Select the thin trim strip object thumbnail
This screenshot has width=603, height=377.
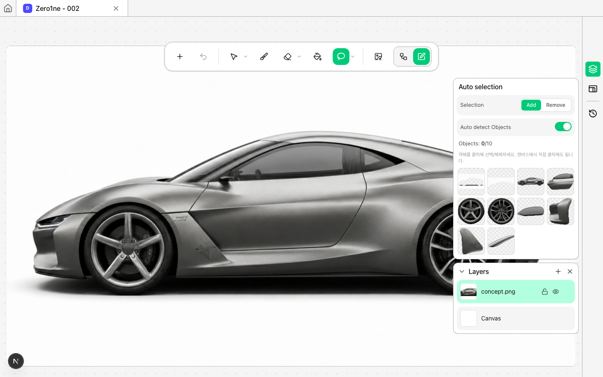[x=501, y=241]
